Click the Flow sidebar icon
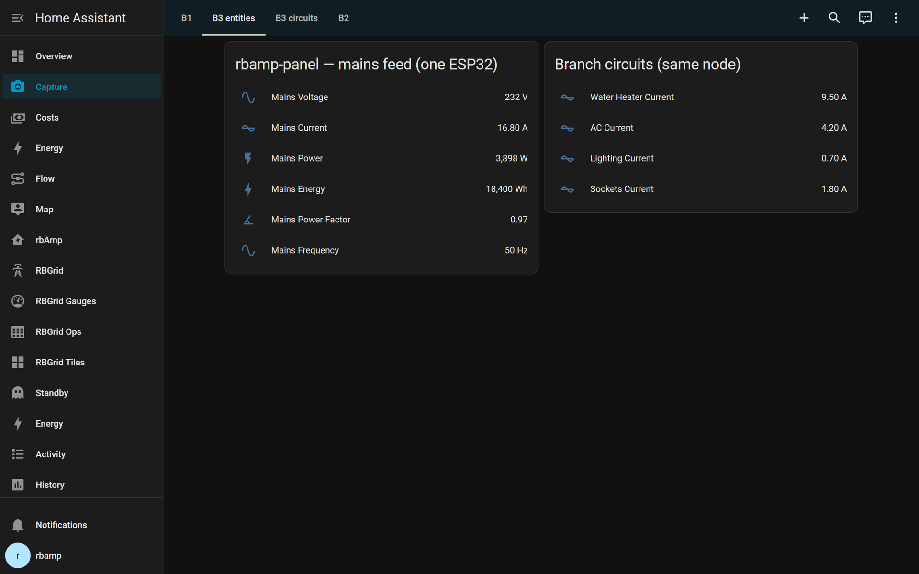Viewport: 919px width, 574px height. coord(18,178)
